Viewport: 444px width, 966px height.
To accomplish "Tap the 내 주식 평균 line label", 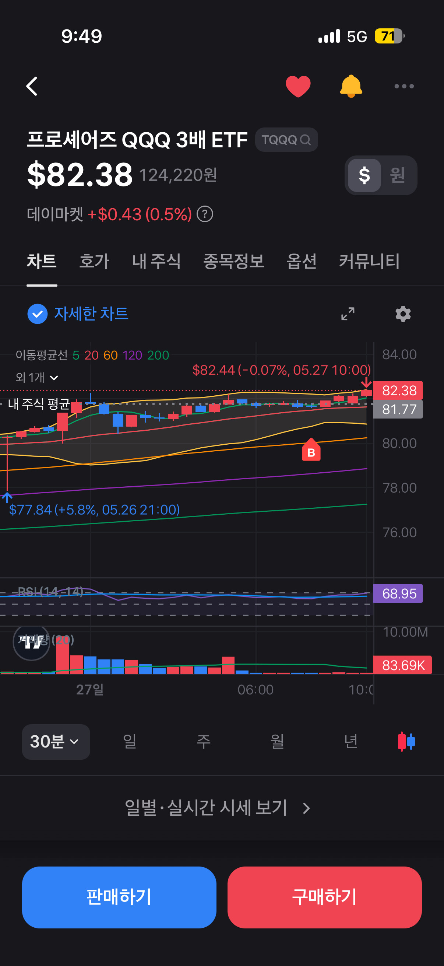I will pyautogui.click(x=39, y=404).
